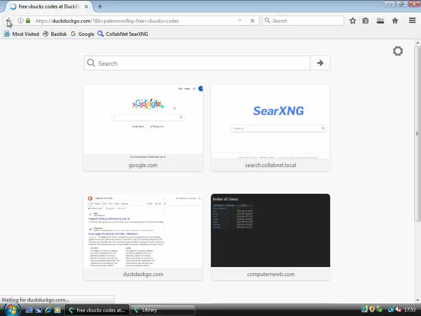This screenshot has width=421, height=316.
Task: Open the CollabNet SearXNG bookmark
Action: (x=123, y=34)
